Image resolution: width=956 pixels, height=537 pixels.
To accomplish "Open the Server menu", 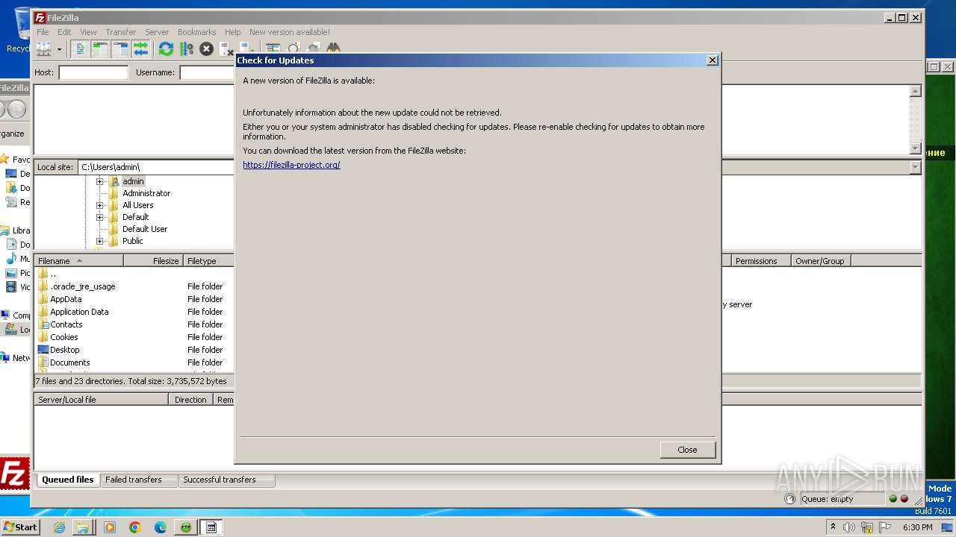I will pyautogui.click(x=157, y=32).
